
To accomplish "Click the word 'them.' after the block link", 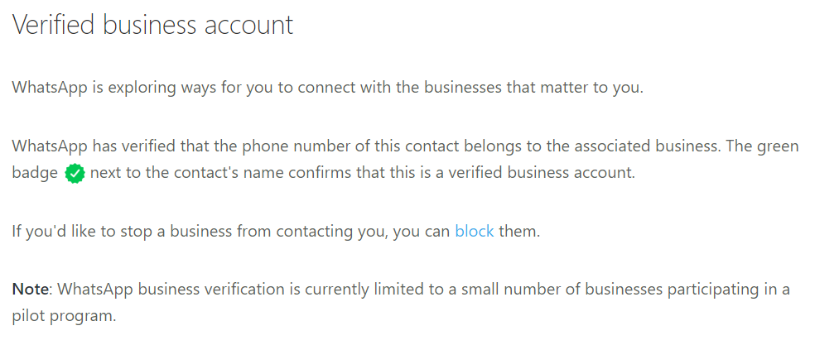I will point(518,232).
